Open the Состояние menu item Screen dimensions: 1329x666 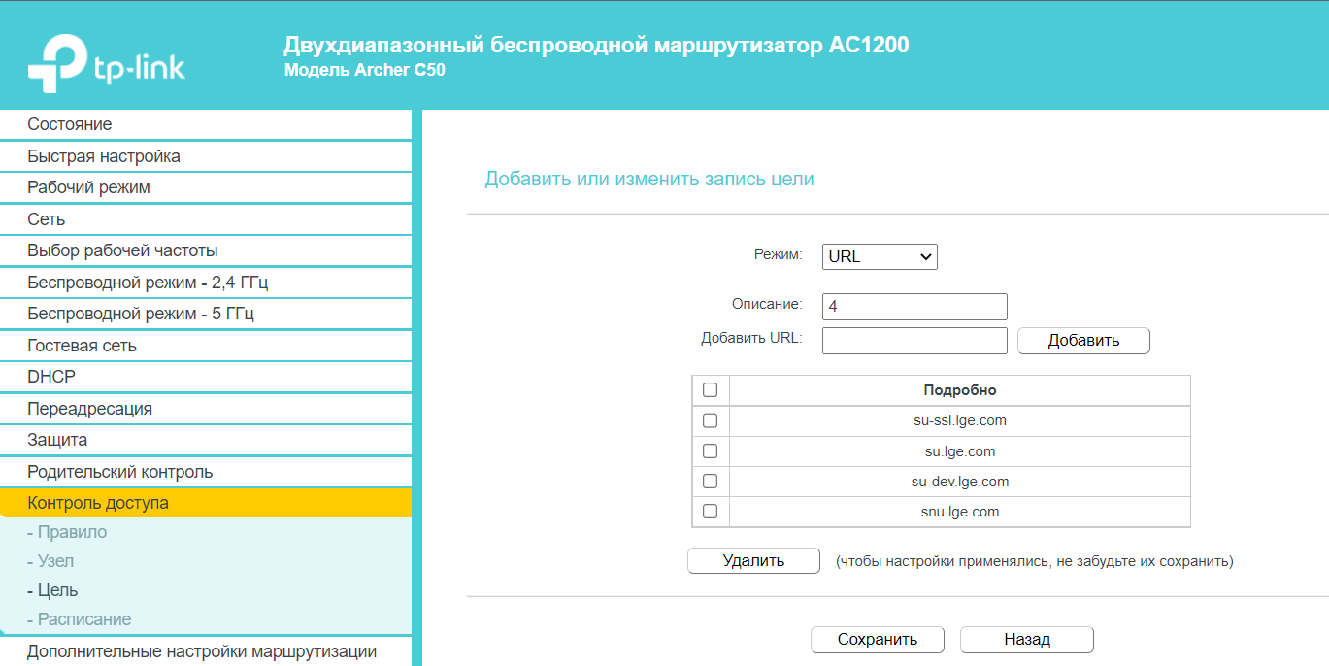[70, 124]
